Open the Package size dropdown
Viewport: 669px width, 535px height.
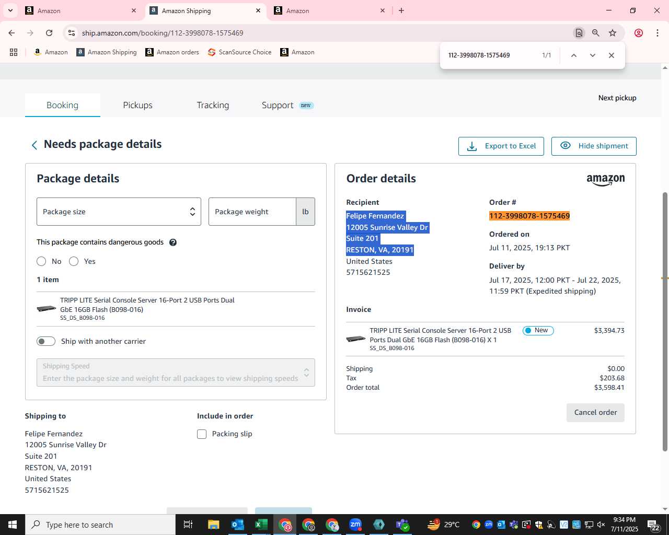coord(119,212)
